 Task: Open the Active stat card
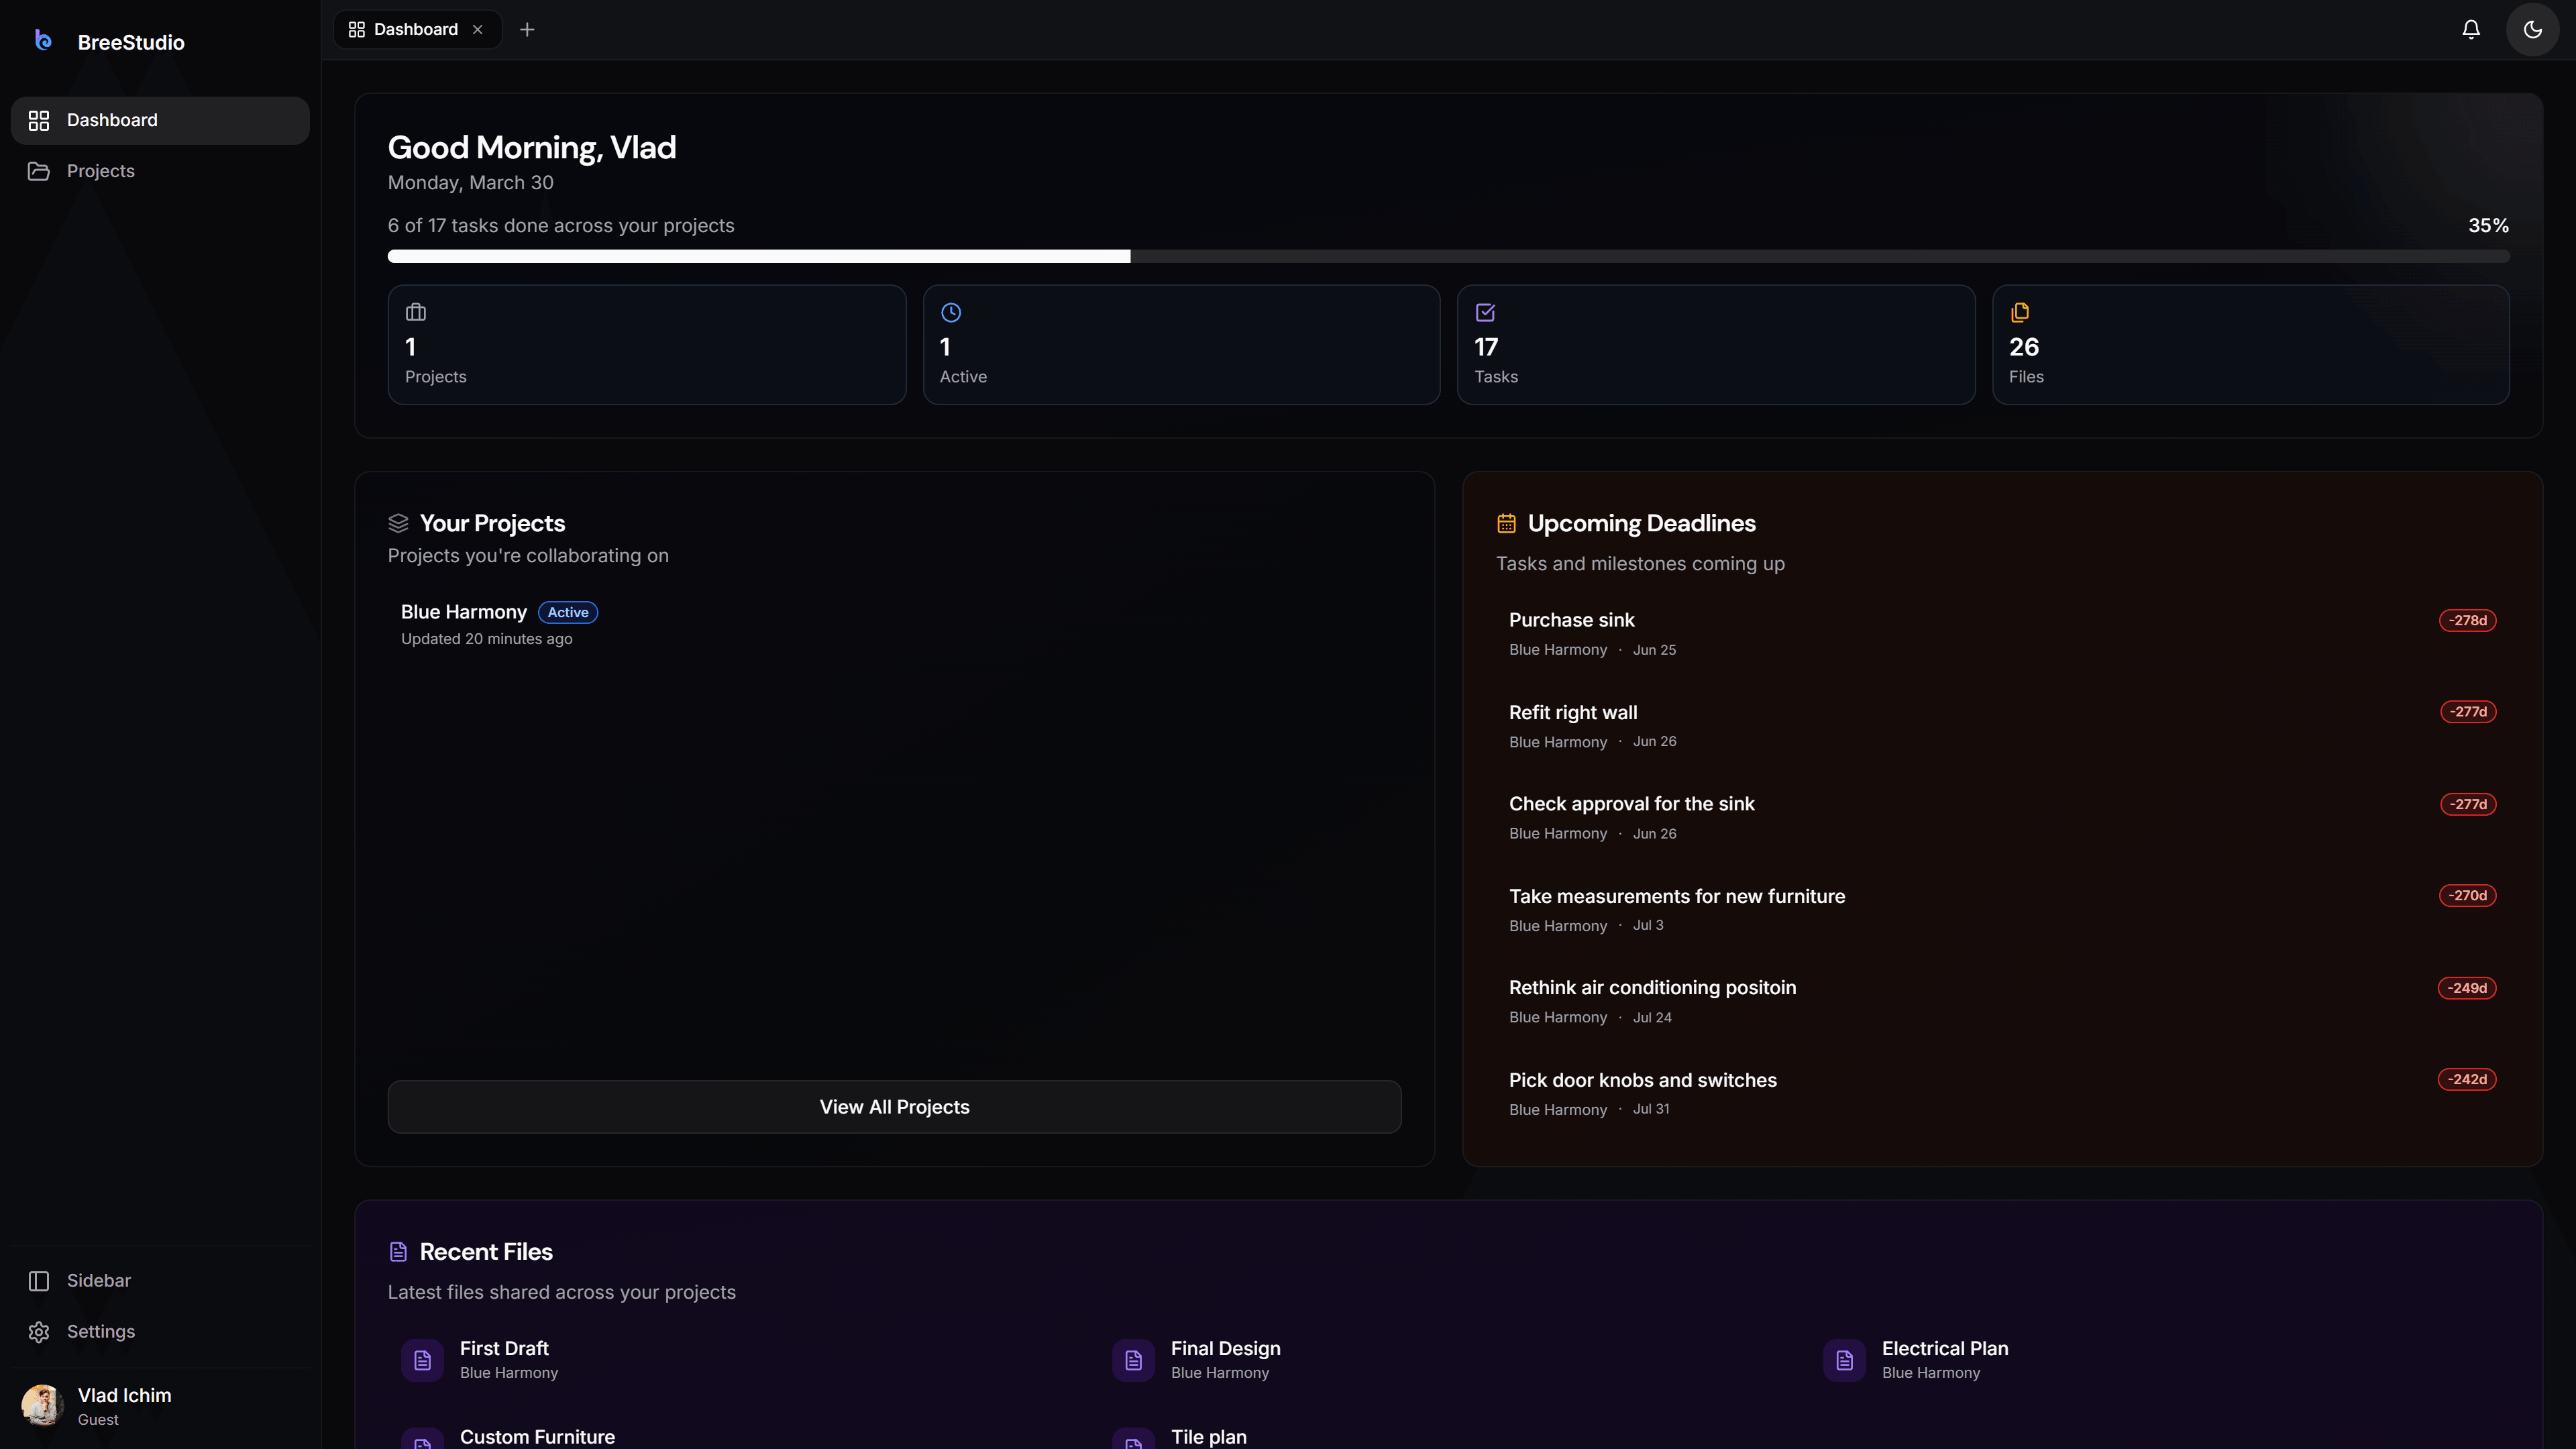coord(1181,345)
